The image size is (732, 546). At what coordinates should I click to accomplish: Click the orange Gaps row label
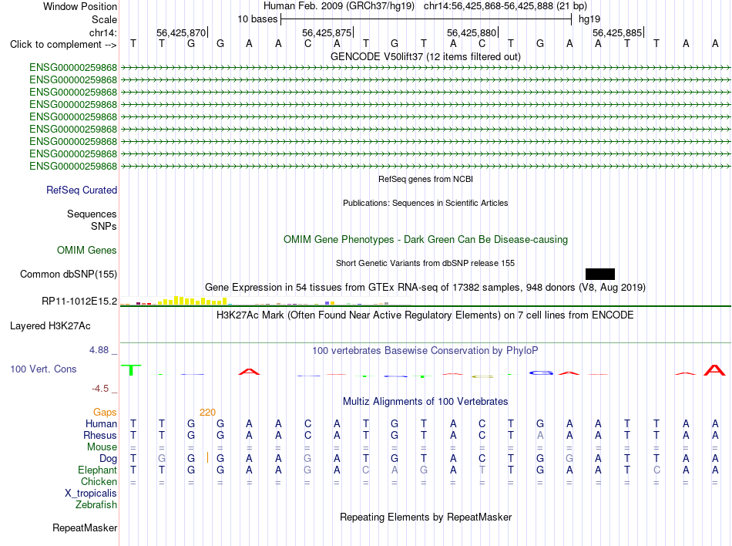(x=105, y=412)
